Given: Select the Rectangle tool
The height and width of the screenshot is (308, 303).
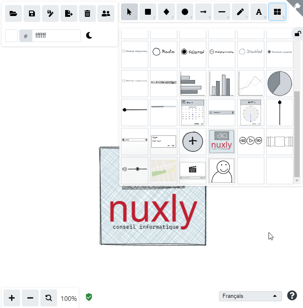Looking at the screenshot, I should 148,12.
